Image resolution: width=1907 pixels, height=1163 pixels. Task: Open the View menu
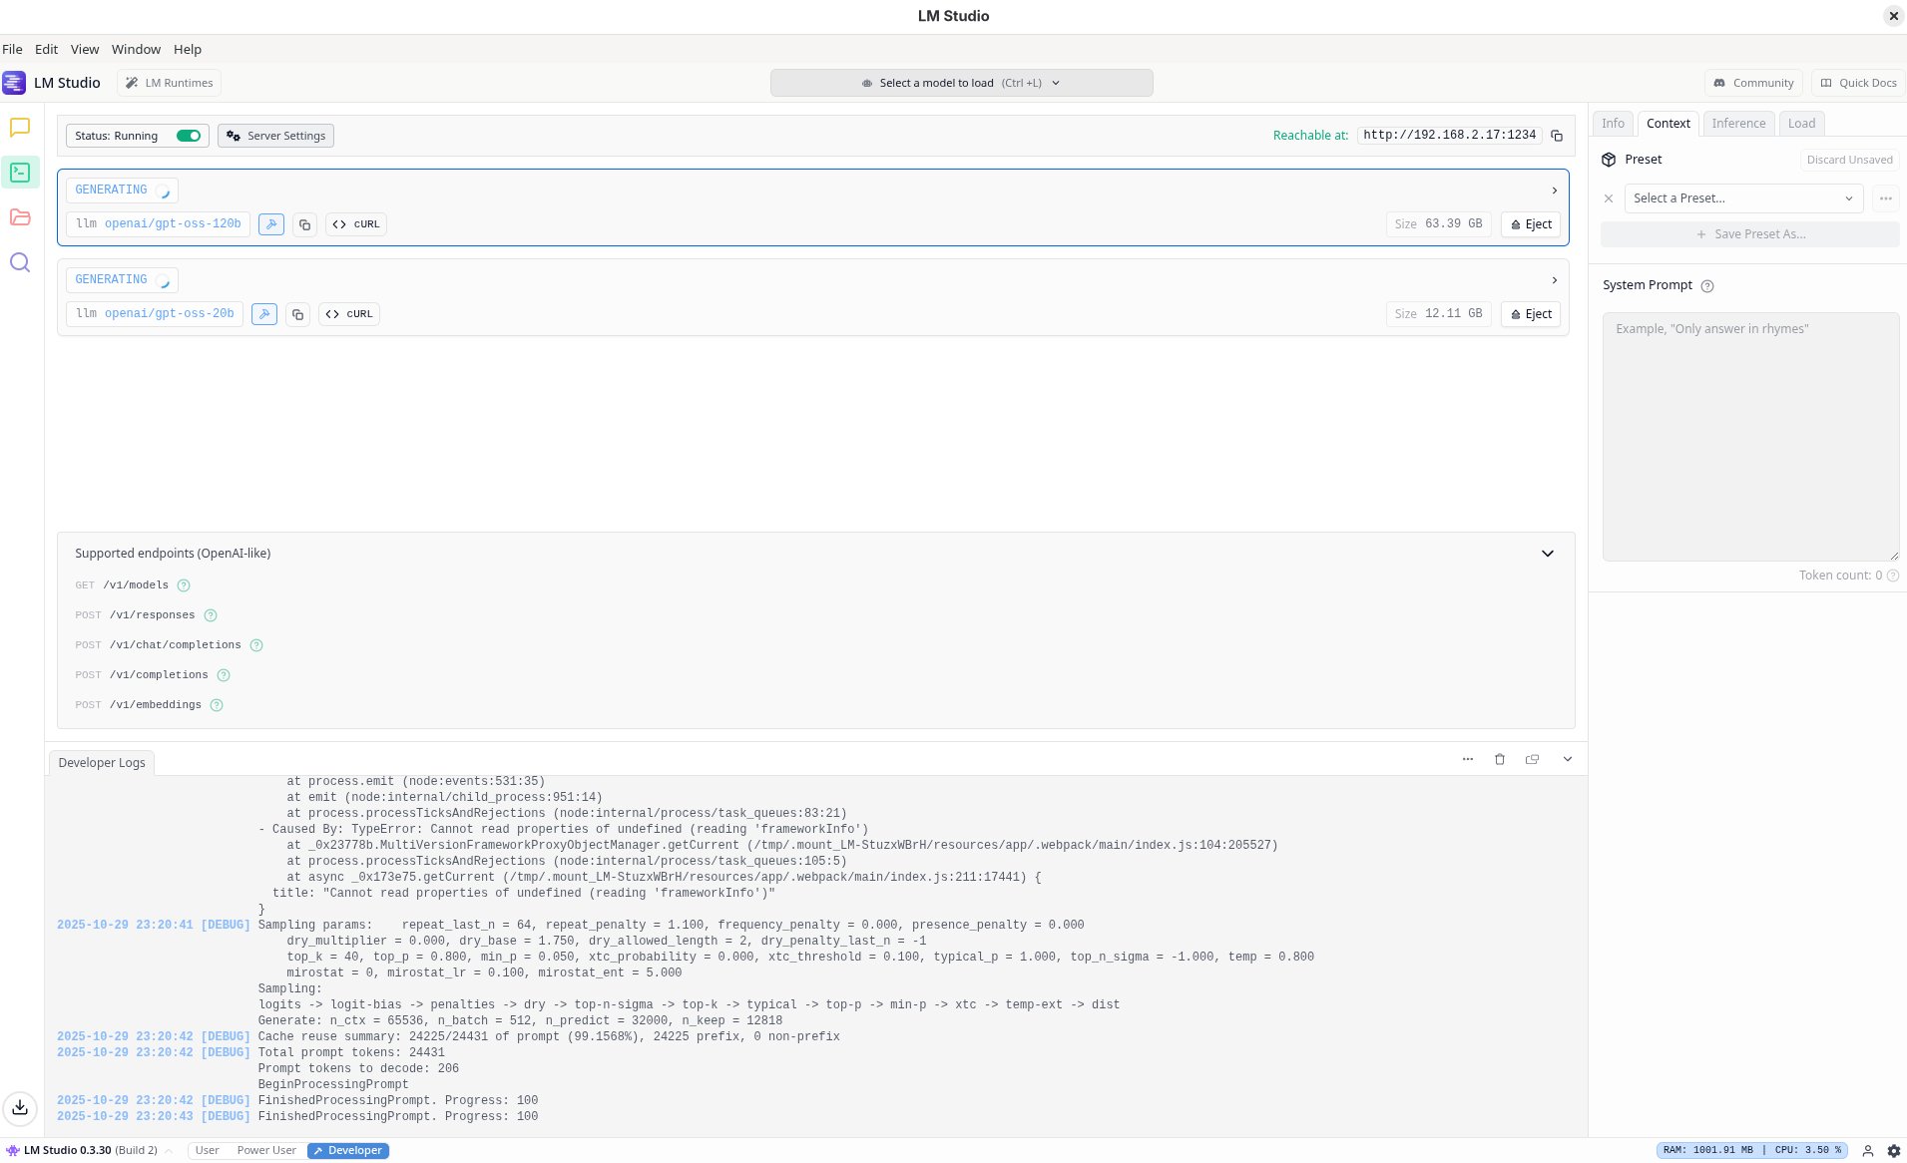pos(84,49)
